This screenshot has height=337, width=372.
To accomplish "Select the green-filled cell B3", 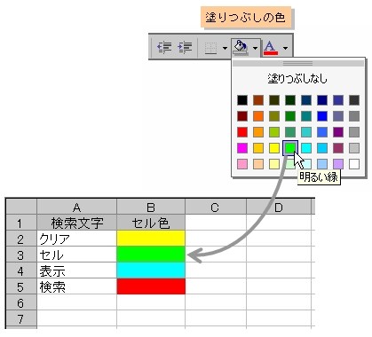I will 151,255.
